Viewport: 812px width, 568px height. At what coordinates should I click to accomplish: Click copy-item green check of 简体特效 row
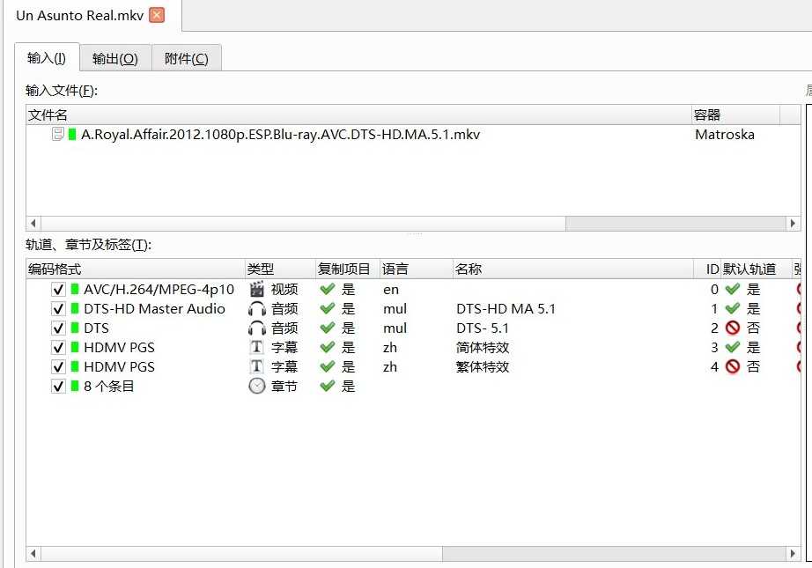[x=328, y=347]
